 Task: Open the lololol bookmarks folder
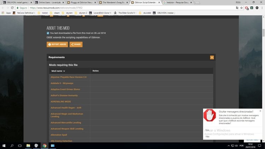pos(43,13)
